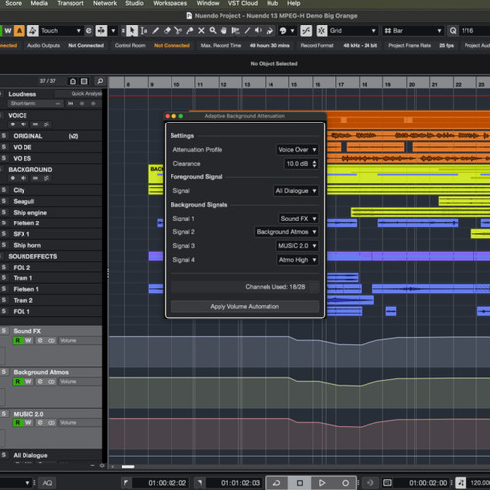Toggle the W write automation toolbar button
The image size is (490, 490).
[8, 31]
